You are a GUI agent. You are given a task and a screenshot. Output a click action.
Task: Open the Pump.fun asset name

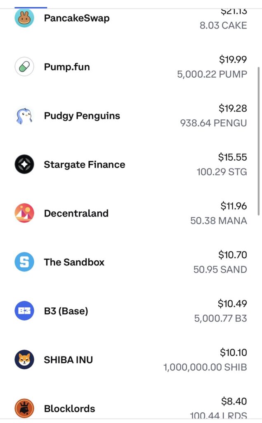(x=67, y=67)
